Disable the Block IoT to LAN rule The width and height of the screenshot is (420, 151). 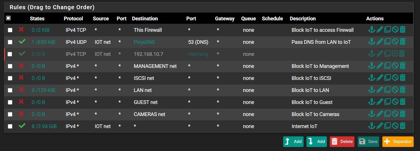click(395, 90)
